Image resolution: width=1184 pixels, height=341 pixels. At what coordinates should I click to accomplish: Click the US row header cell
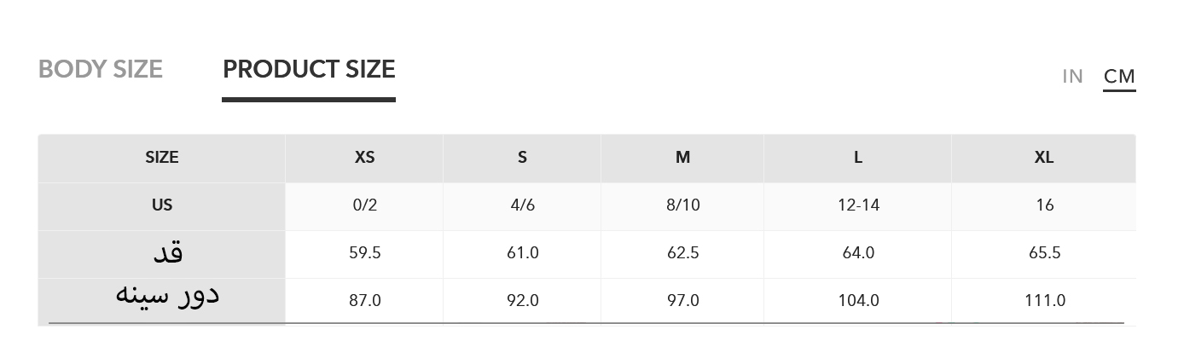click(161, 205)
